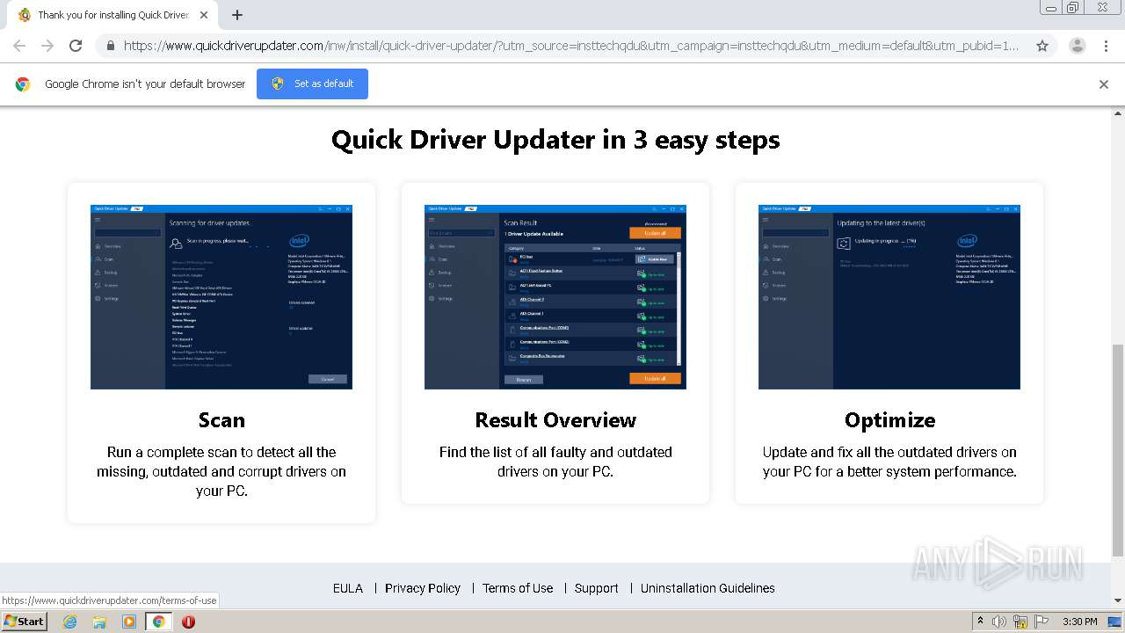The image size is (1125, 633).
Task: Open Windows Explorer folder in taskbar
Action: coord(99,622)
